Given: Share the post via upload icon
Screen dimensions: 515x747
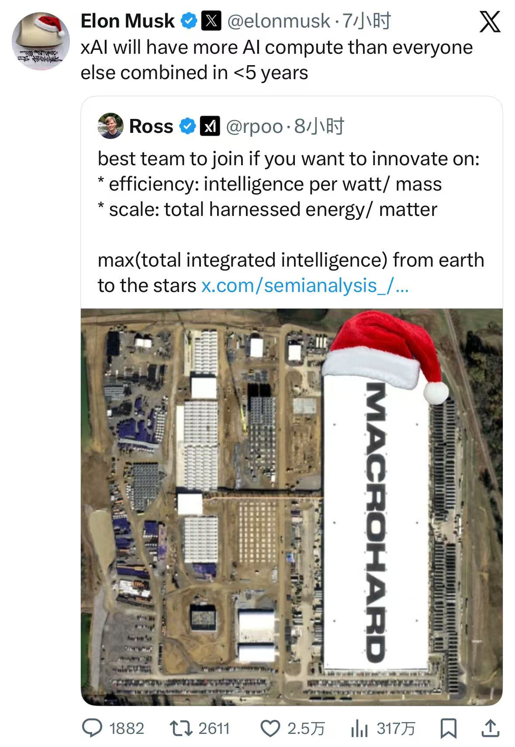Looking at the screenshot, I should tap(490, 728).
